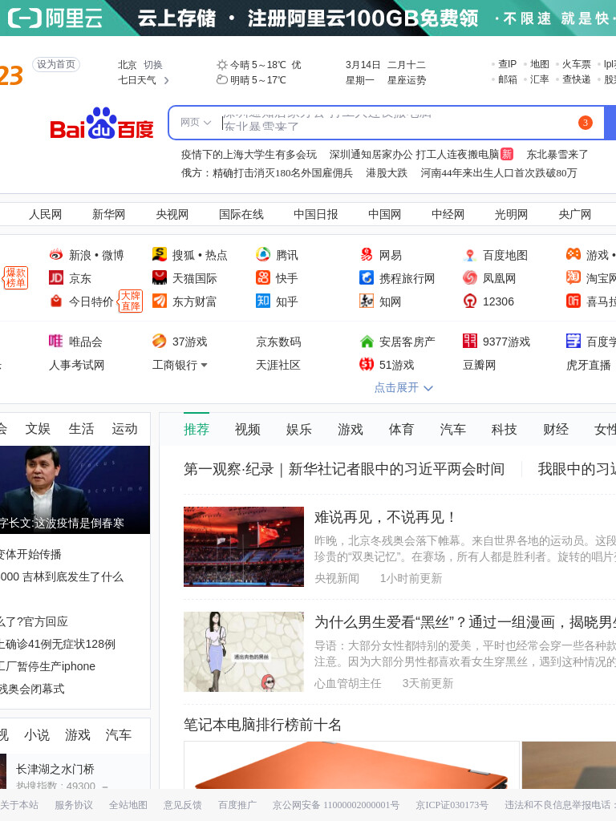
Task: Click the Baidu Scholar 百度学术 icon
Action: 573,341
